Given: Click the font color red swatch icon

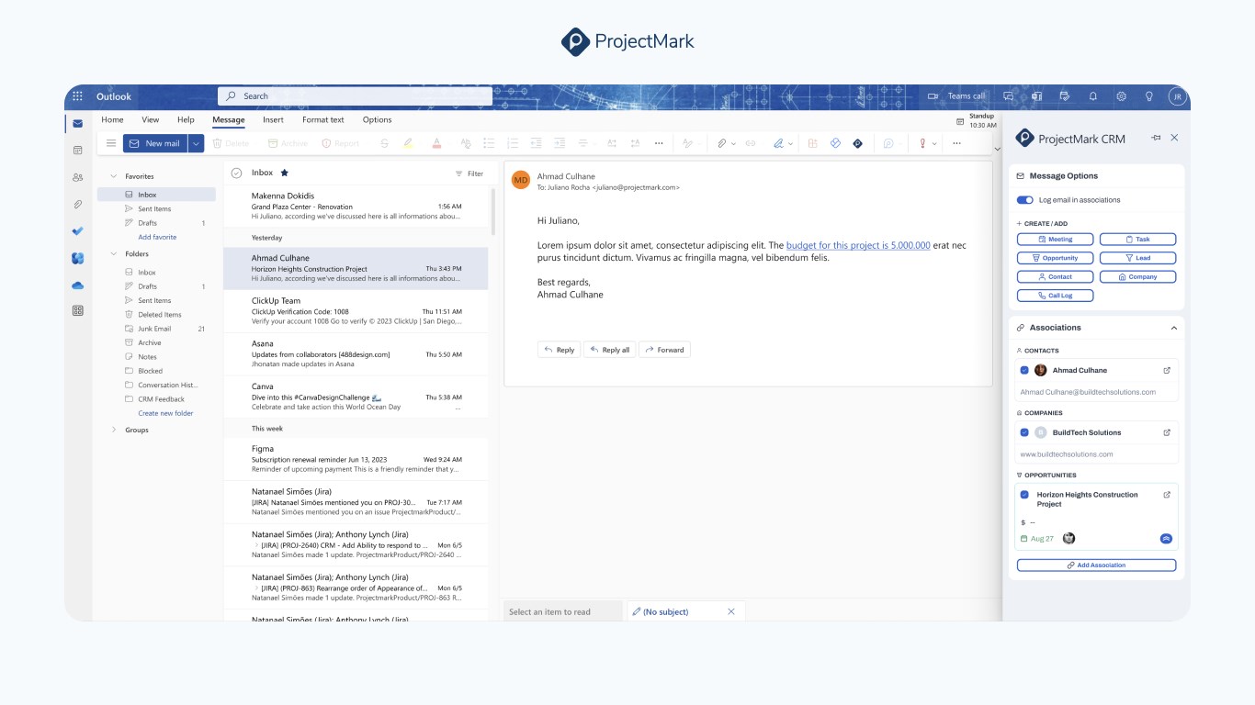Looking at the screenshot, I should click(436, 143).
